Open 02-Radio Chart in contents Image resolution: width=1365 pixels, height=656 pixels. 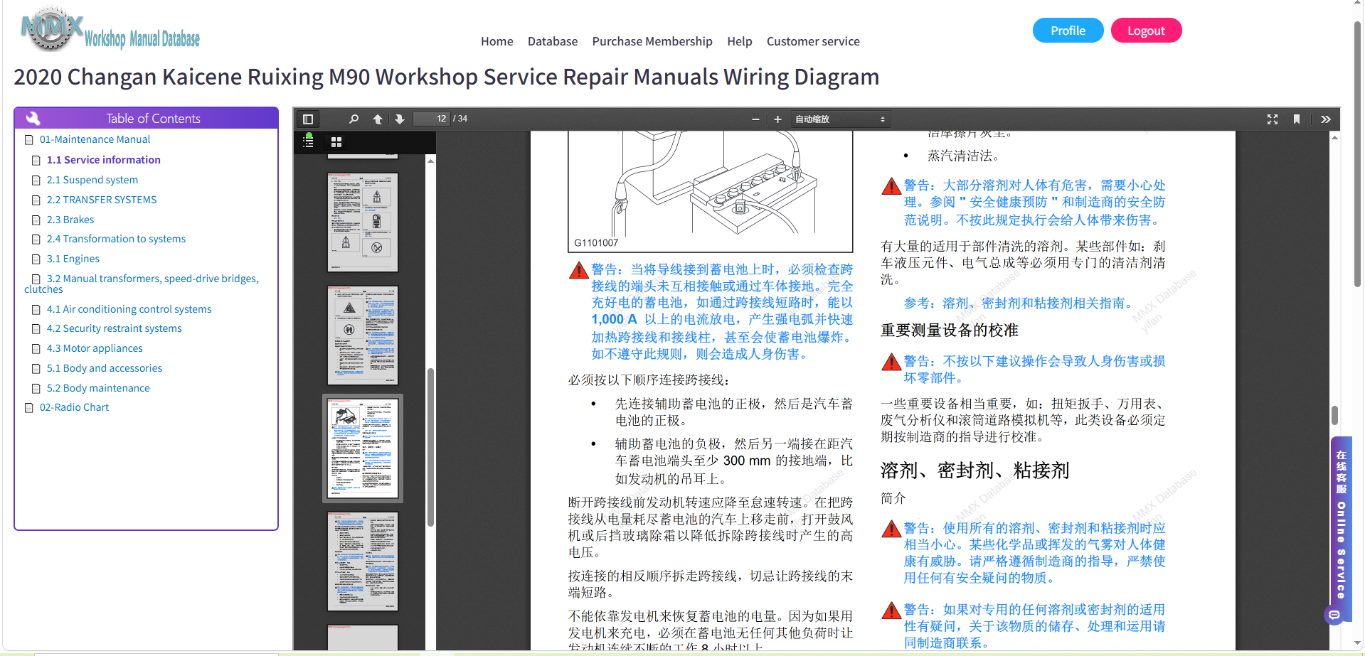coord(74,407)
